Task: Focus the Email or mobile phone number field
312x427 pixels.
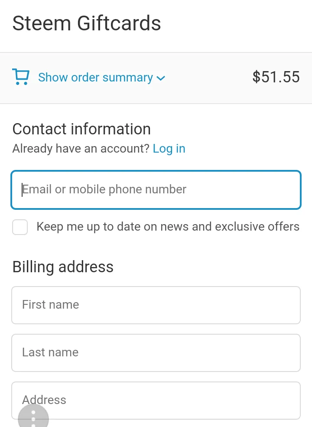Action: click(x=156, y=190)
